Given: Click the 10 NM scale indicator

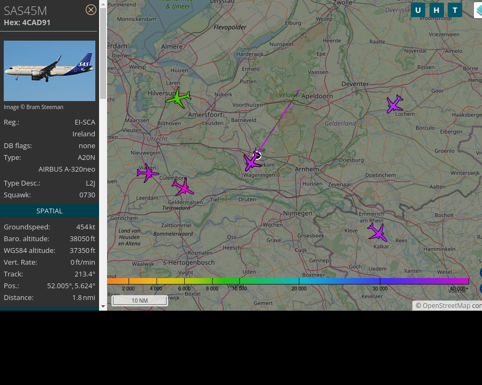Looking at the screenshot, I should pyautogui.click(x=140, y=301).
